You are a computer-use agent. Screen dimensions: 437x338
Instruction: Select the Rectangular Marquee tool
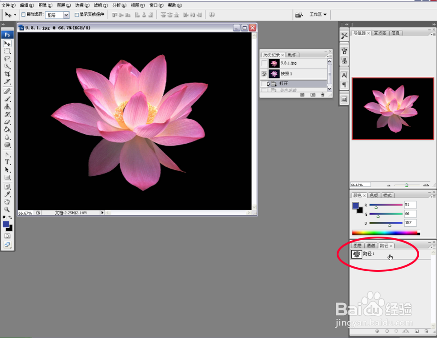[x=7, y=51]
